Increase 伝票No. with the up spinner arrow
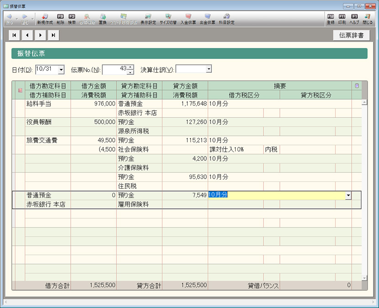This screenshot has height=308, width=379. pos(130,67)
